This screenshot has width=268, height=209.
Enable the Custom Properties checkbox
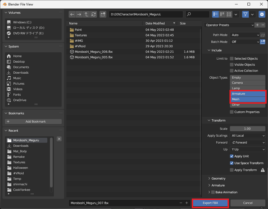pyautogui.click(x=232, y=112)
